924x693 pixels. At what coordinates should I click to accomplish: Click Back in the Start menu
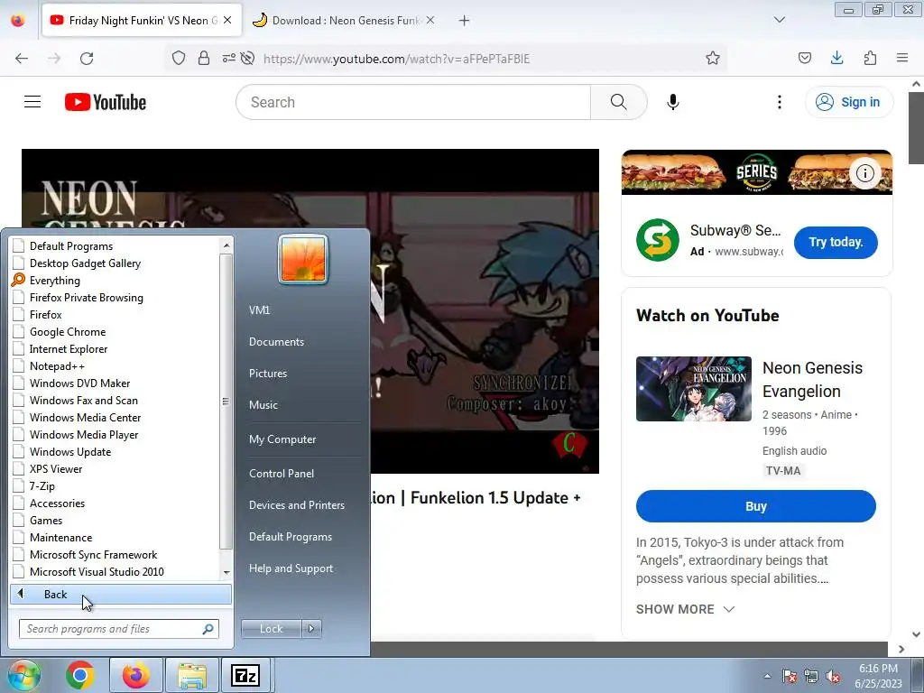pos(121,595)
